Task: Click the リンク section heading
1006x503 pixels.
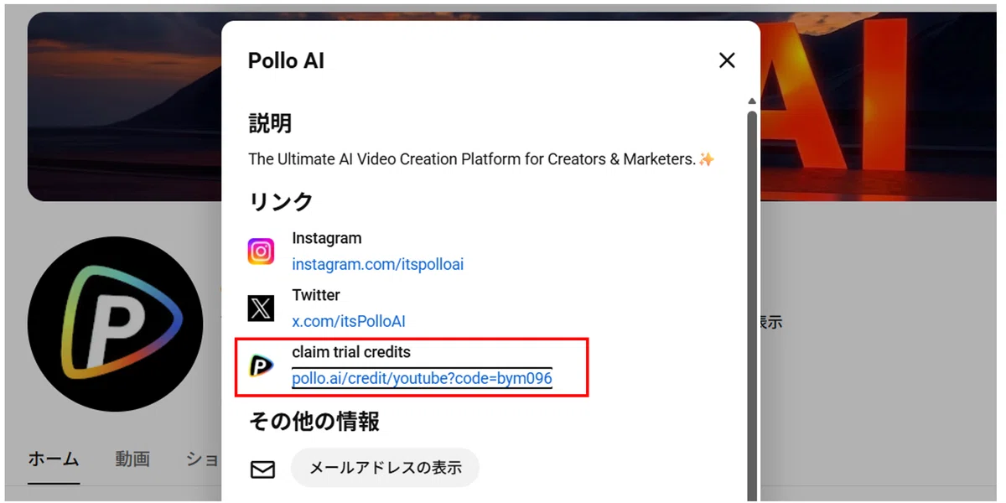Action: [281, 201]
